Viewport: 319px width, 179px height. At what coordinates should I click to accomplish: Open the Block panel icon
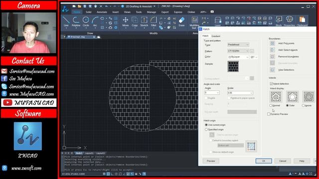pyautogui.click(x=279, y=21)
